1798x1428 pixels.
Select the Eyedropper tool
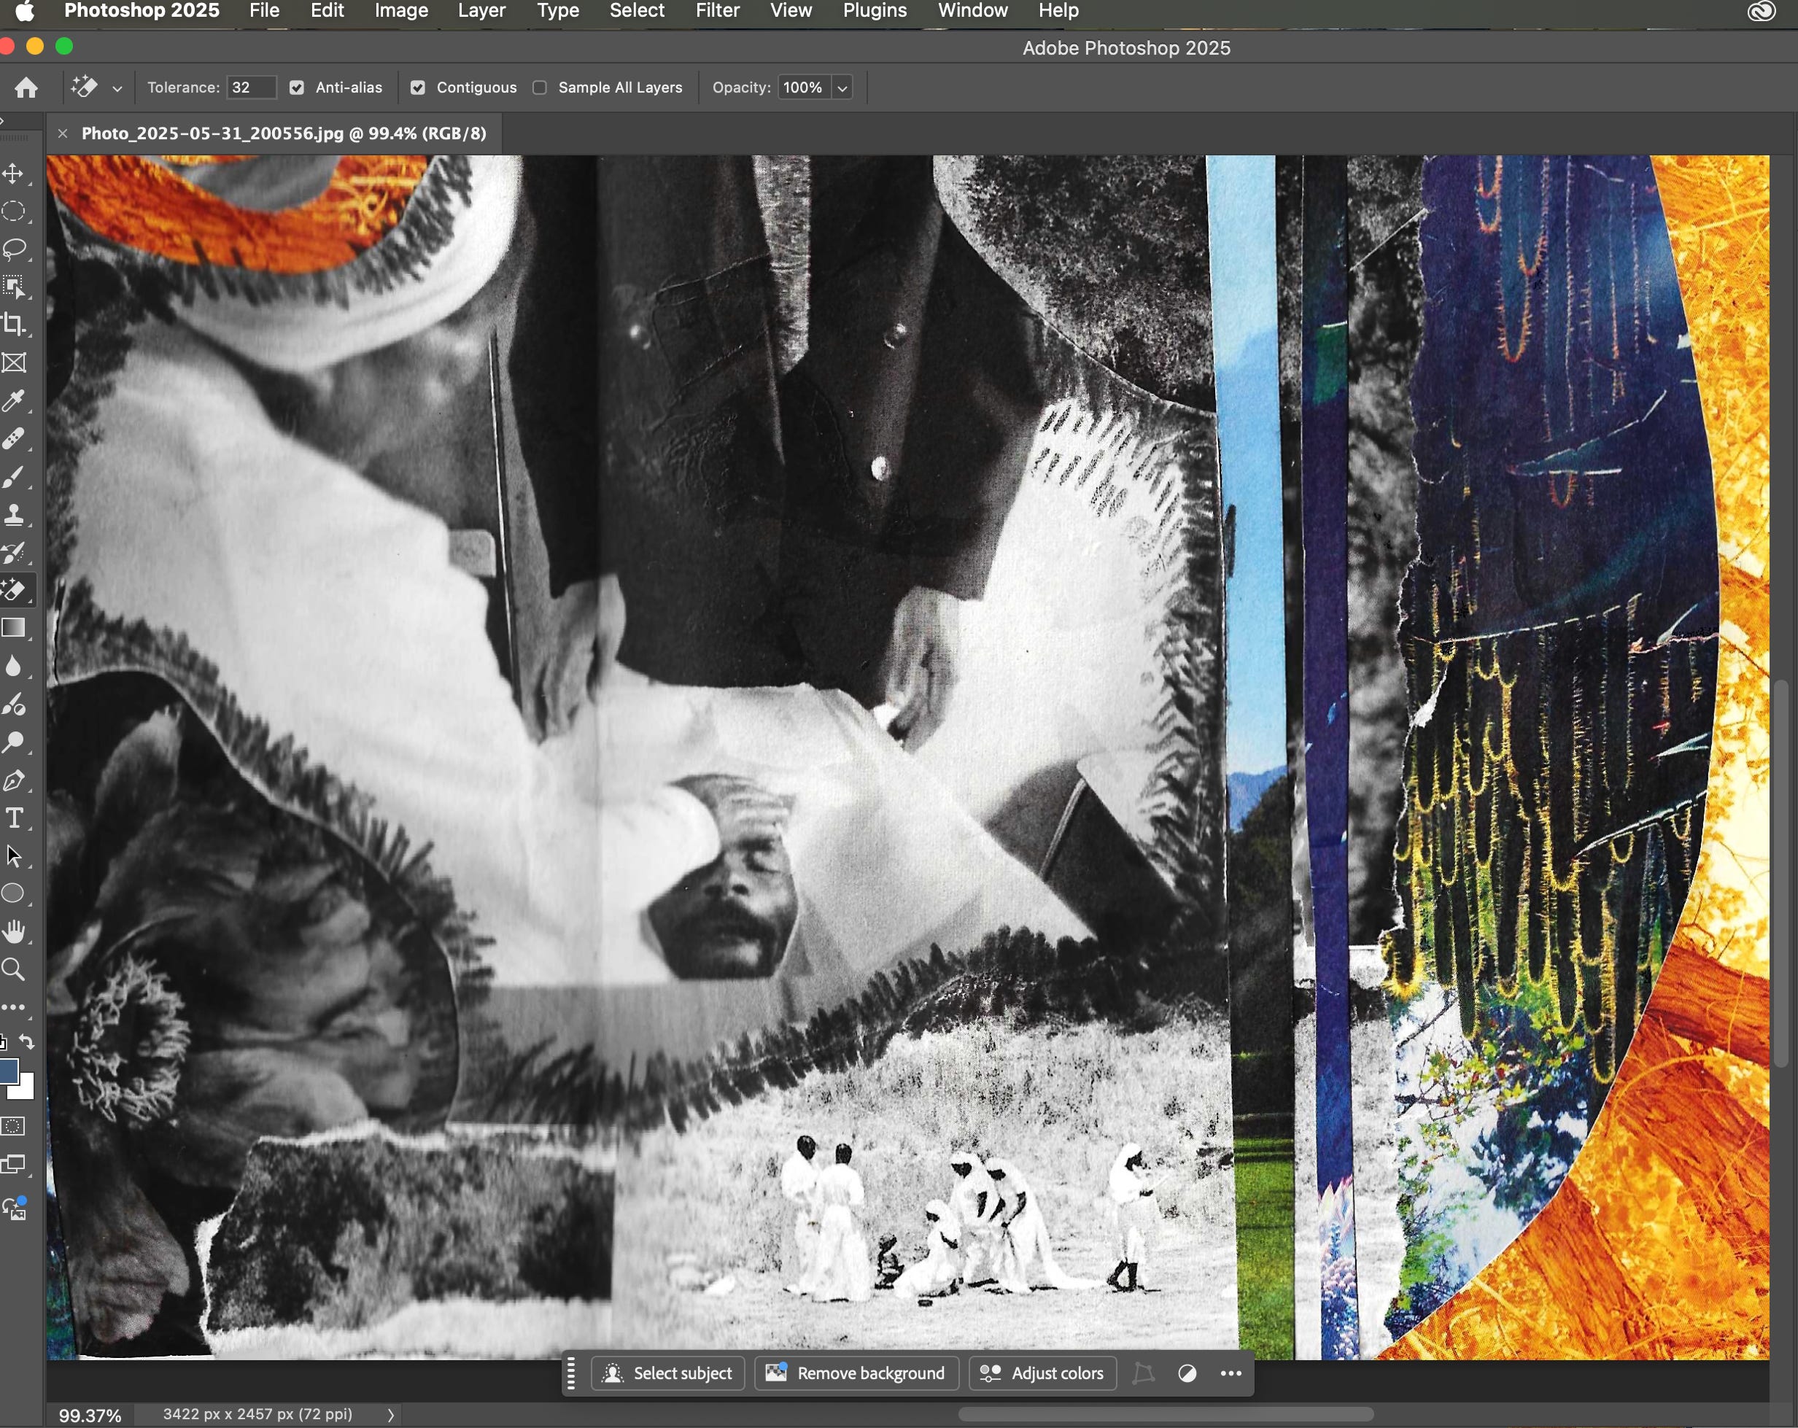tap(13, 401)
